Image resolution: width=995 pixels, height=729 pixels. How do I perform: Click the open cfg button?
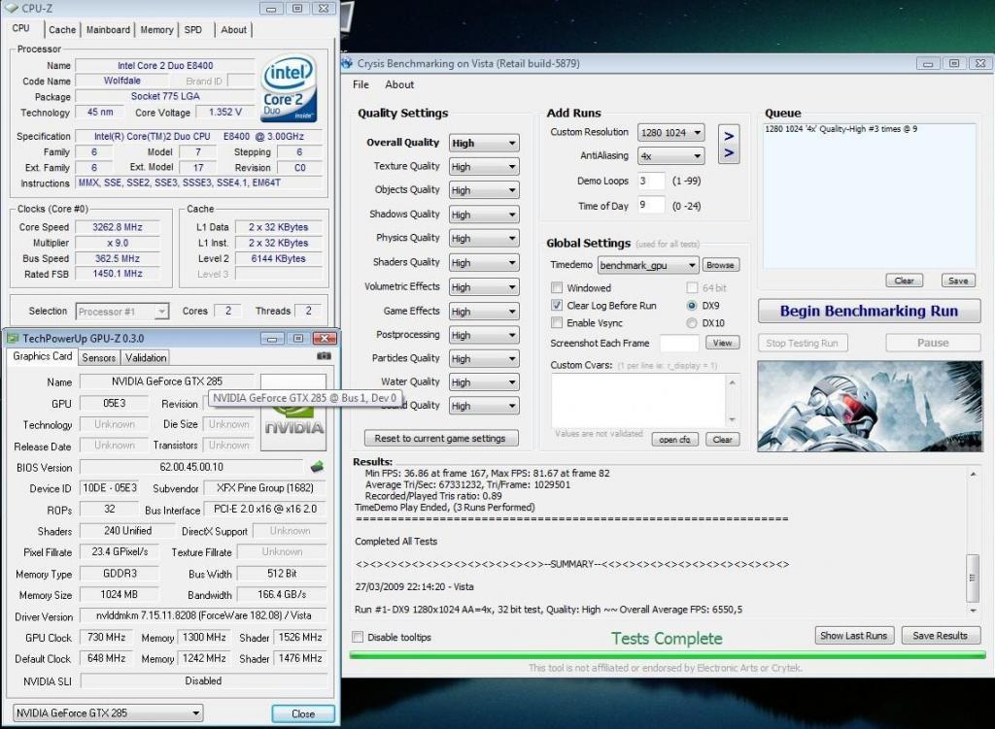[x=674, y=440]
